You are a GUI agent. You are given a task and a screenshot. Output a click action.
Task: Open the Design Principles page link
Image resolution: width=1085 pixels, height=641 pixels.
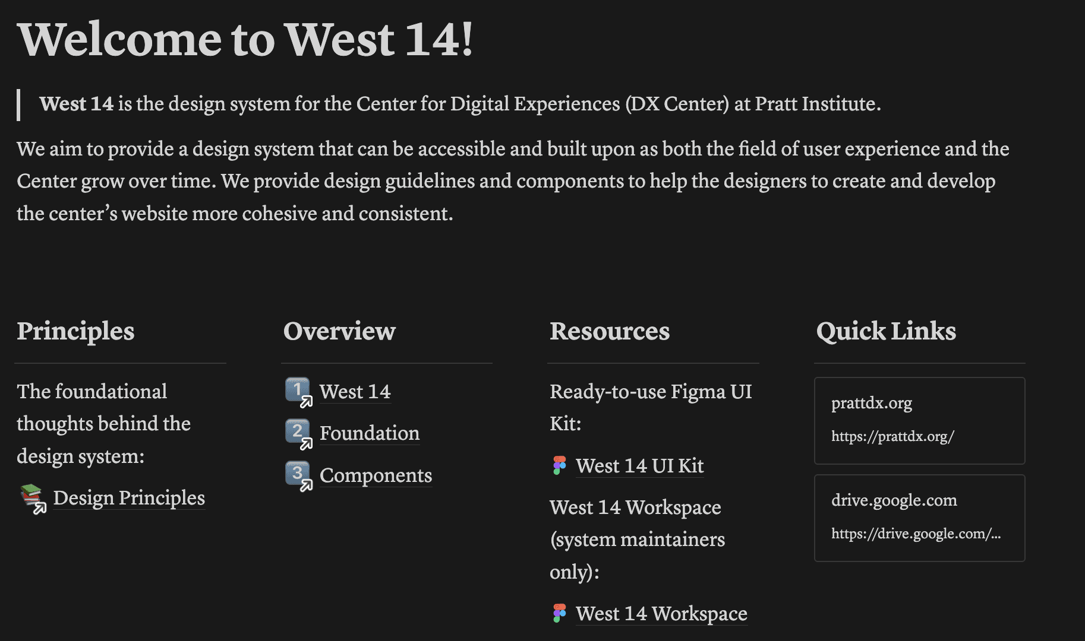129,498
